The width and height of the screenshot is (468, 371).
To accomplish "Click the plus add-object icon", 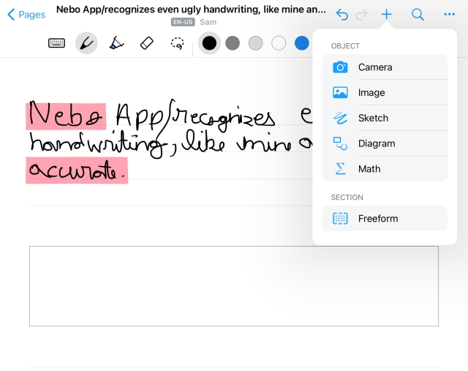I will 386,14.
